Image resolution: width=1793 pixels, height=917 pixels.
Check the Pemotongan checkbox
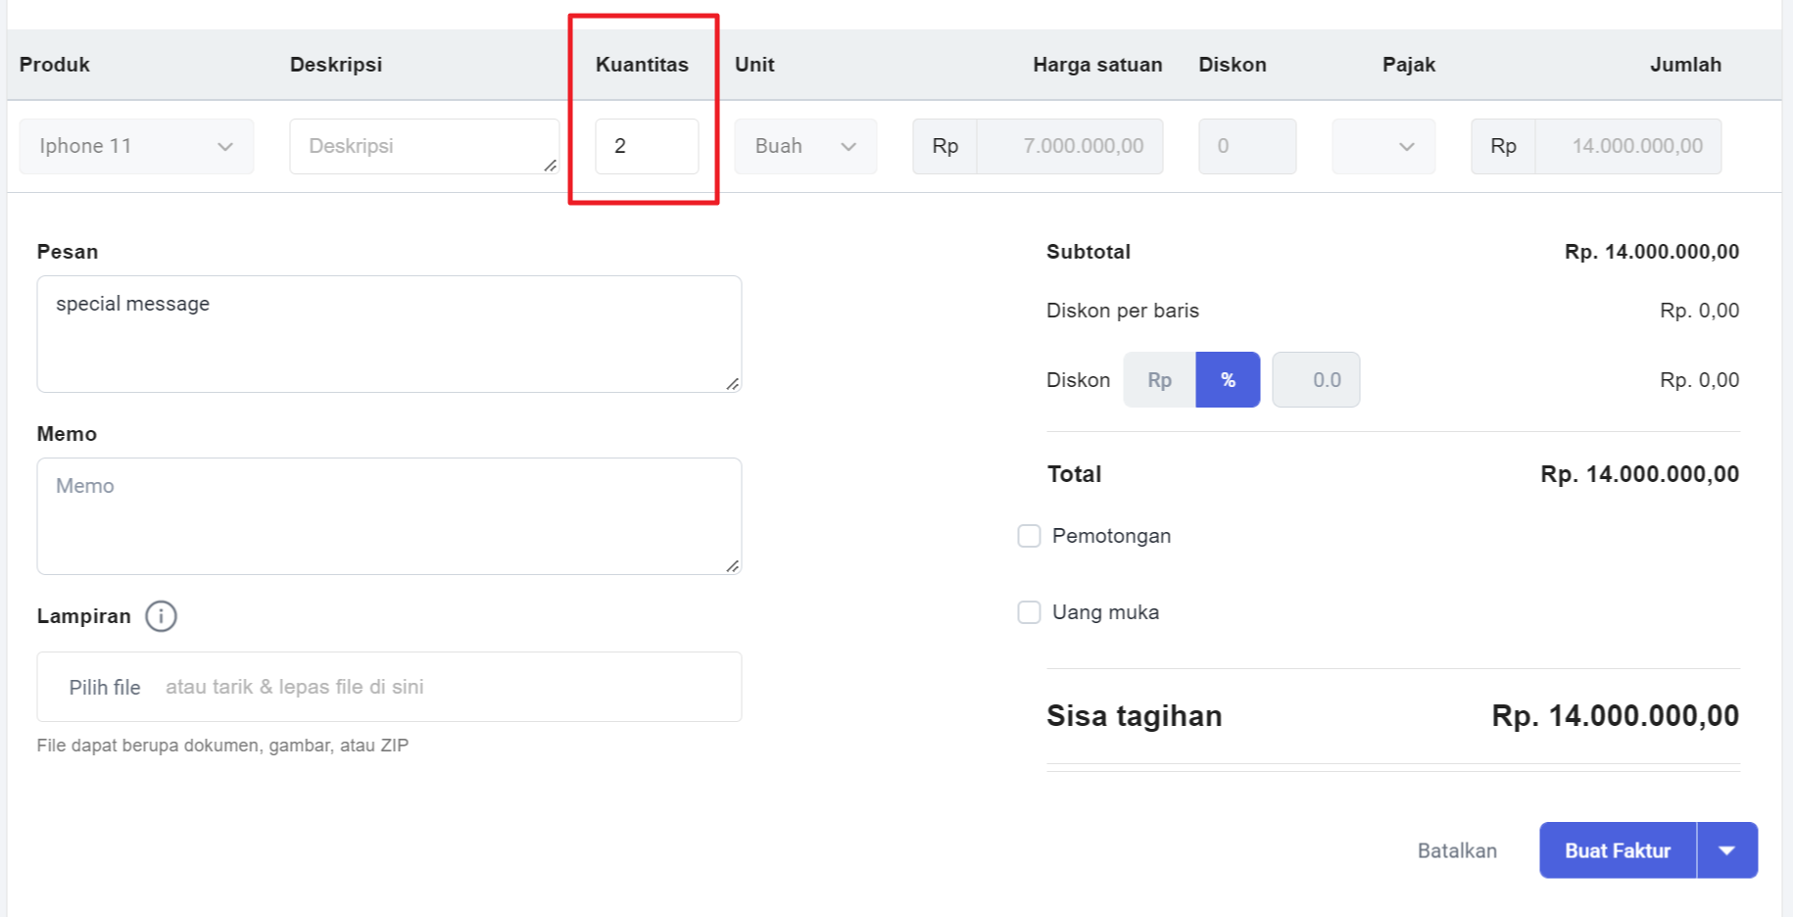(1029, 536)
